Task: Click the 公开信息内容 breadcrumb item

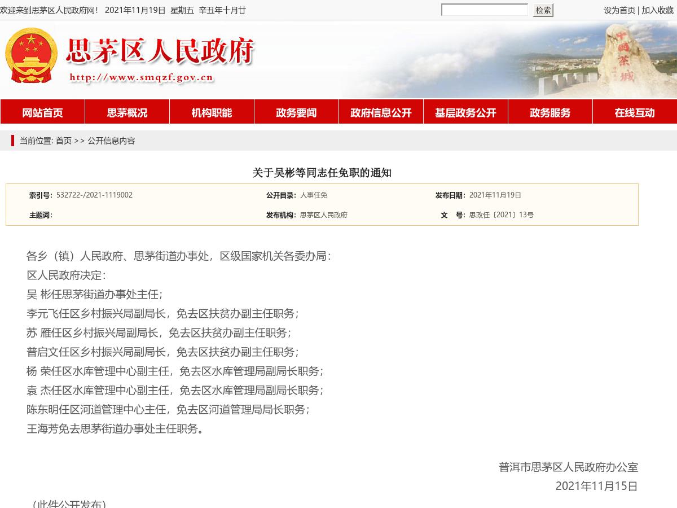Action: [112, 141]
